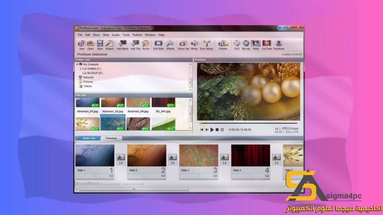Image resolution: width=383 pixels, height=215 pixels.
Task: Add a blank slide with Add Blank
Action: (x=122, y=45)
